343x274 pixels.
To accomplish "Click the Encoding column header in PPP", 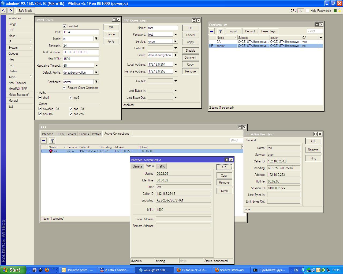I will pos(106,147).
